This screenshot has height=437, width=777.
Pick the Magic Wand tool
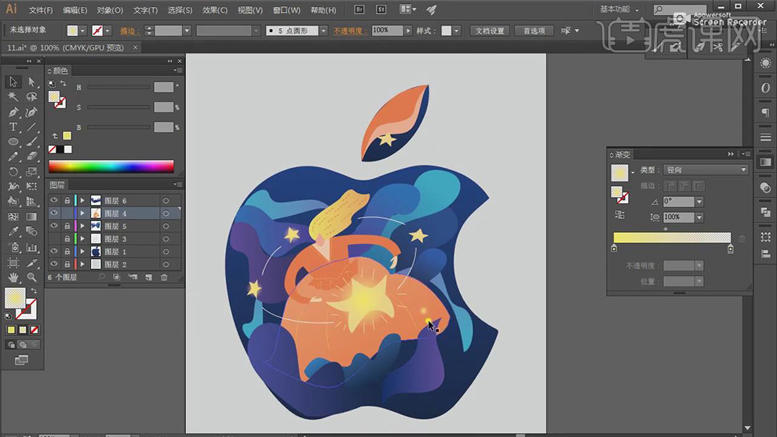coord(13,97)
